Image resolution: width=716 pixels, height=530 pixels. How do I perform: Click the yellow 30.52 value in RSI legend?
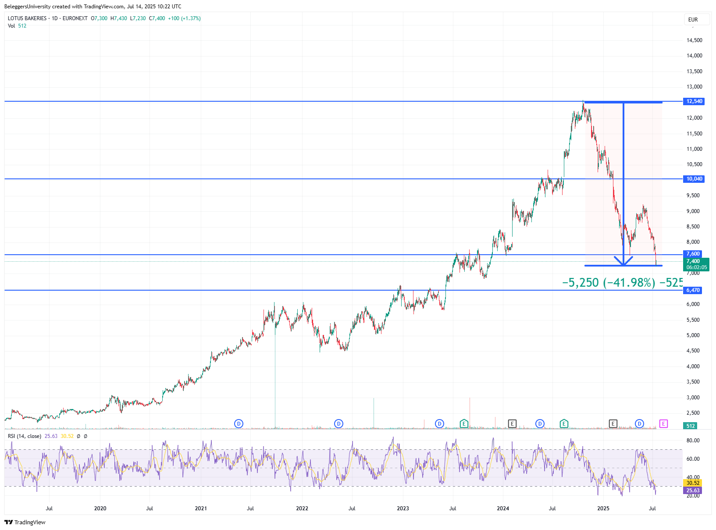click(x=67, y=436)
